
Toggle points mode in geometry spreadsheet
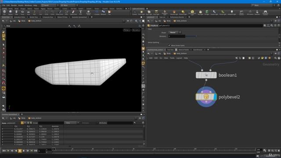click(x=22, y=123)
